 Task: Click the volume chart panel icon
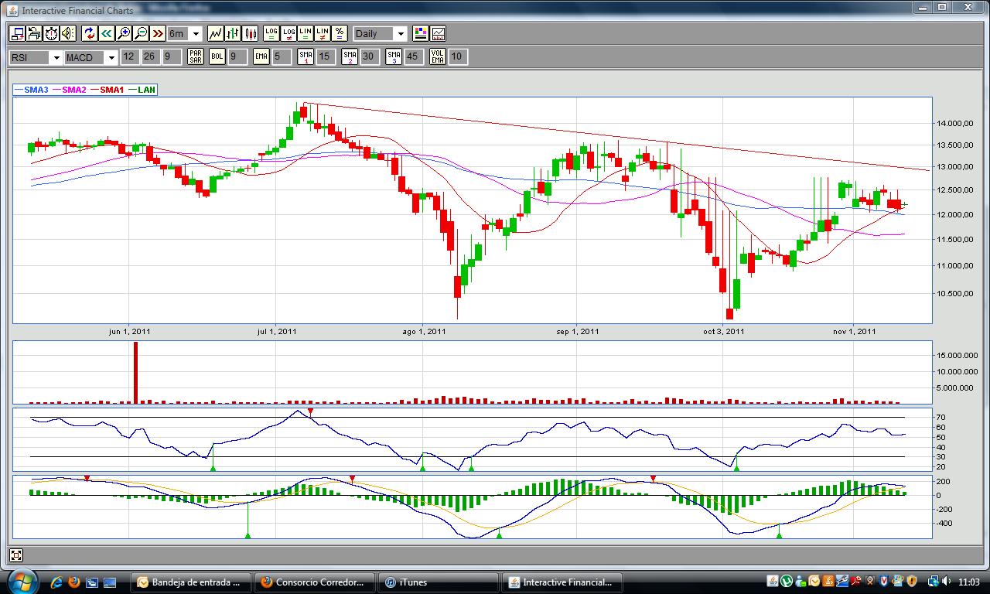click(438, 33)
